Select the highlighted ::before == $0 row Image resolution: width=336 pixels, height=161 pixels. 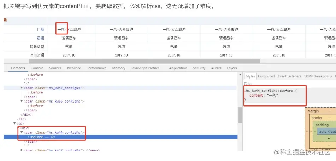pyautogui.click(x=120, y=137)
